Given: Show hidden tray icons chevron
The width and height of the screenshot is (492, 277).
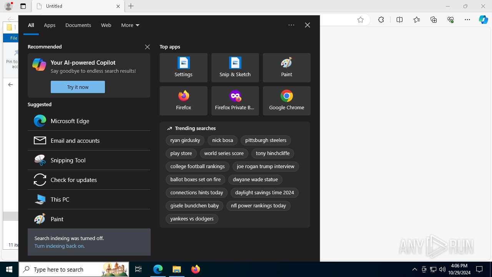Looking at the screenshot, I should click(x=414, y=269).
